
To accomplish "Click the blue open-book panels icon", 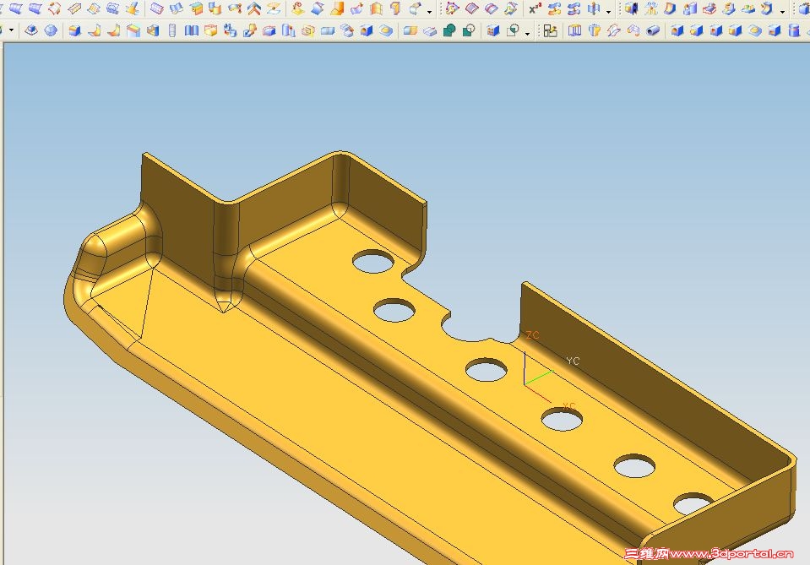I will [x=192, y=30].
